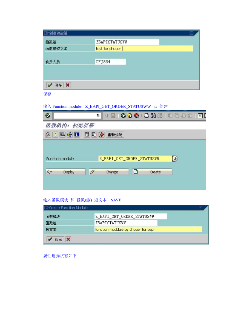The width and height of the screenshot is (238, 336).
Task: Close the 创建功能组 dialog via title bar
Action: click(x=191, y=33)
